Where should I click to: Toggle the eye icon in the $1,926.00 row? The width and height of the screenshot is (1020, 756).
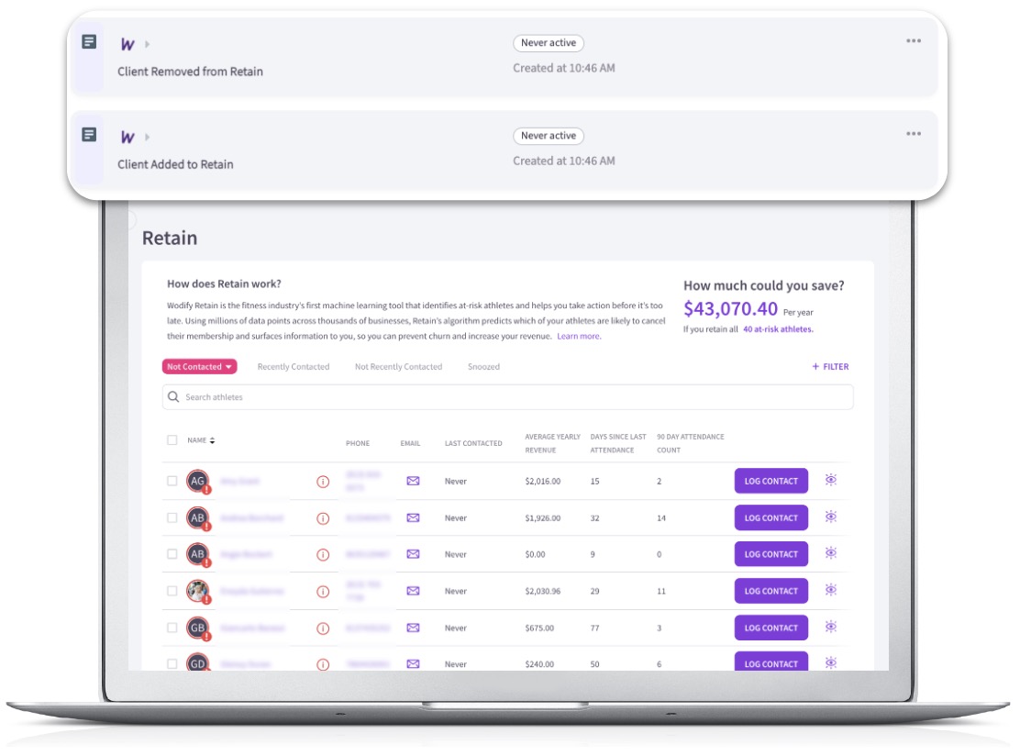pos(831,517)
